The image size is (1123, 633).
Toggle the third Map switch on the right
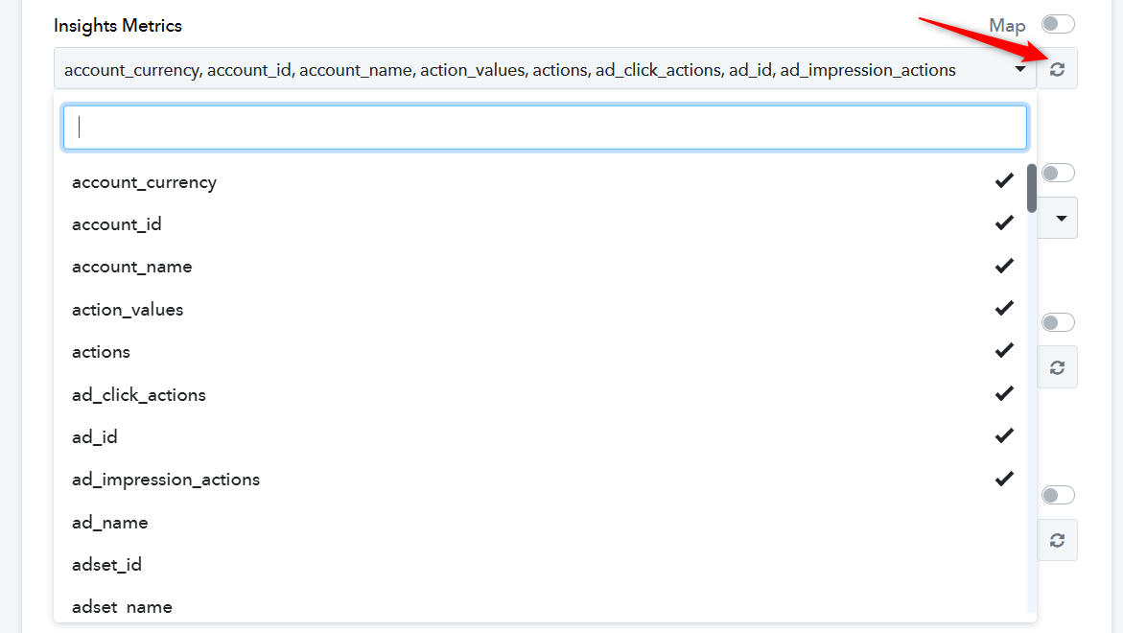1058,323
